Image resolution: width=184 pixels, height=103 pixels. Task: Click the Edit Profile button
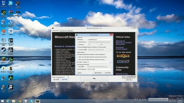(x=65, y=80)
